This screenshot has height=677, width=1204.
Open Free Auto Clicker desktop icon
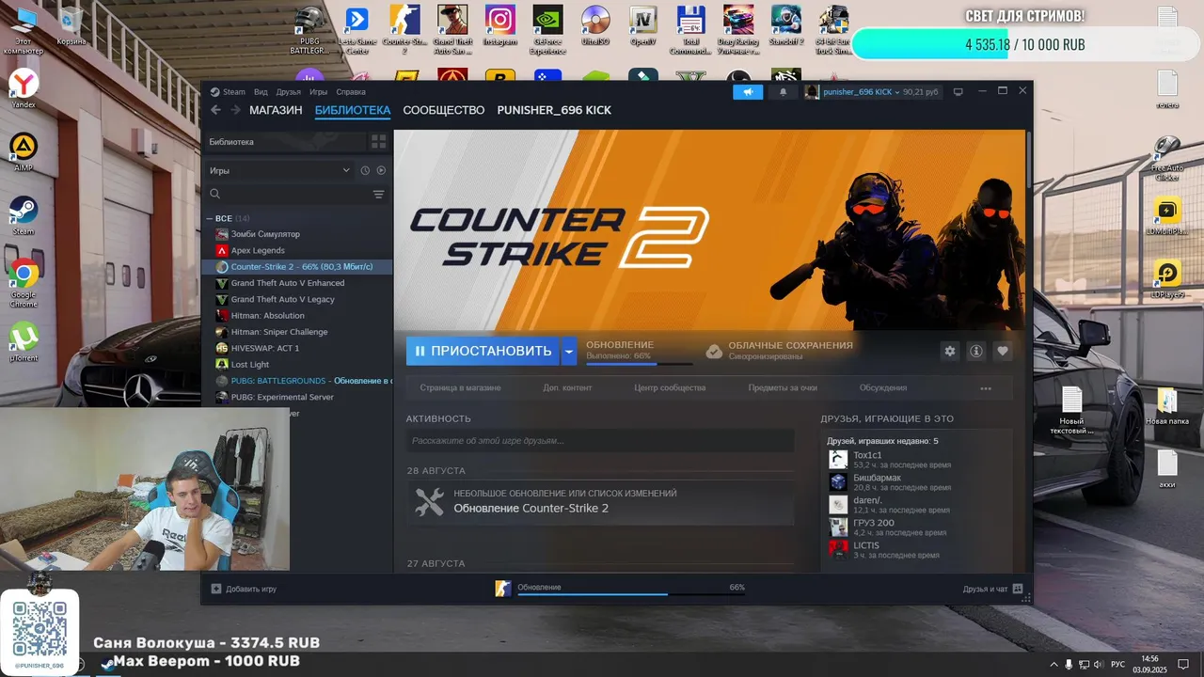[1166, 158]
